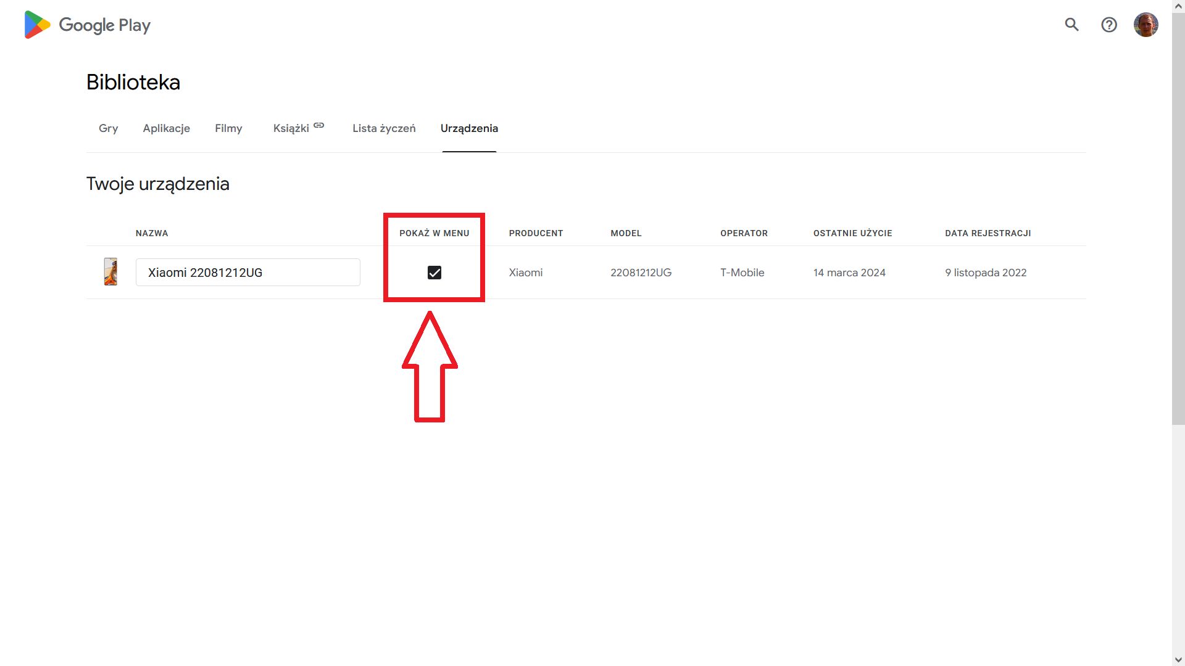Select the help question mark icon
This screenshot has height=666, width=1185.
pyautogui.click(x=1109, y=25)
